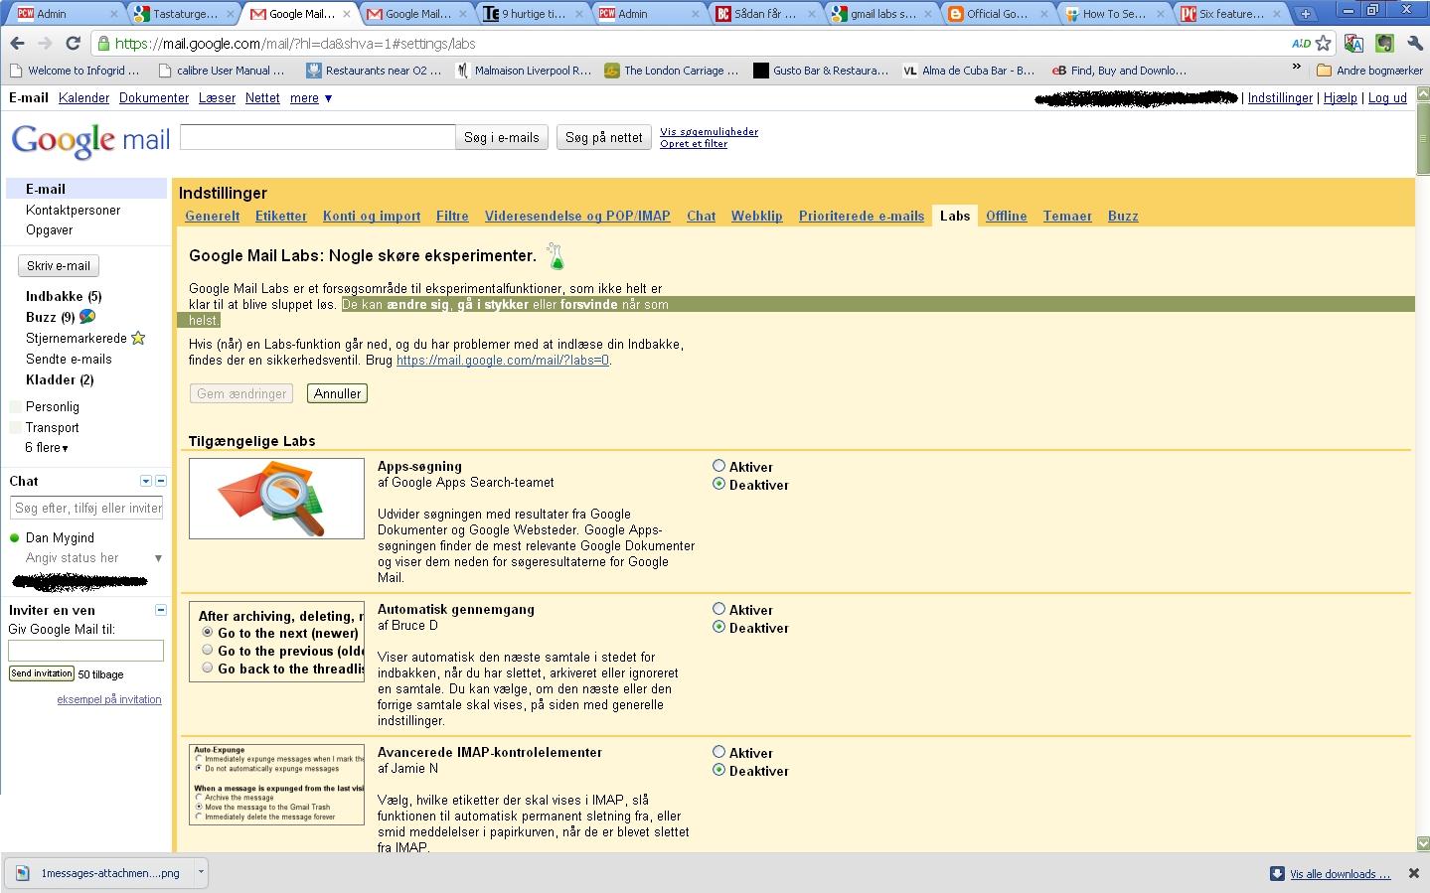This screenshot has width=1430, height=893.
Task: Click the AID extension icon in address bar
Action: pyautogui.click(x=1301, y=44)
